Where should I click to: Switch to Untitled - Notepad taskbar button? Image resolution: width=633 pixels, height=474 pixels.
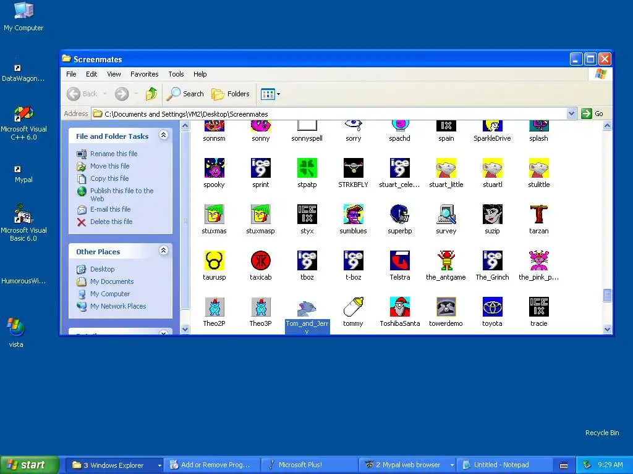(505, 465)
